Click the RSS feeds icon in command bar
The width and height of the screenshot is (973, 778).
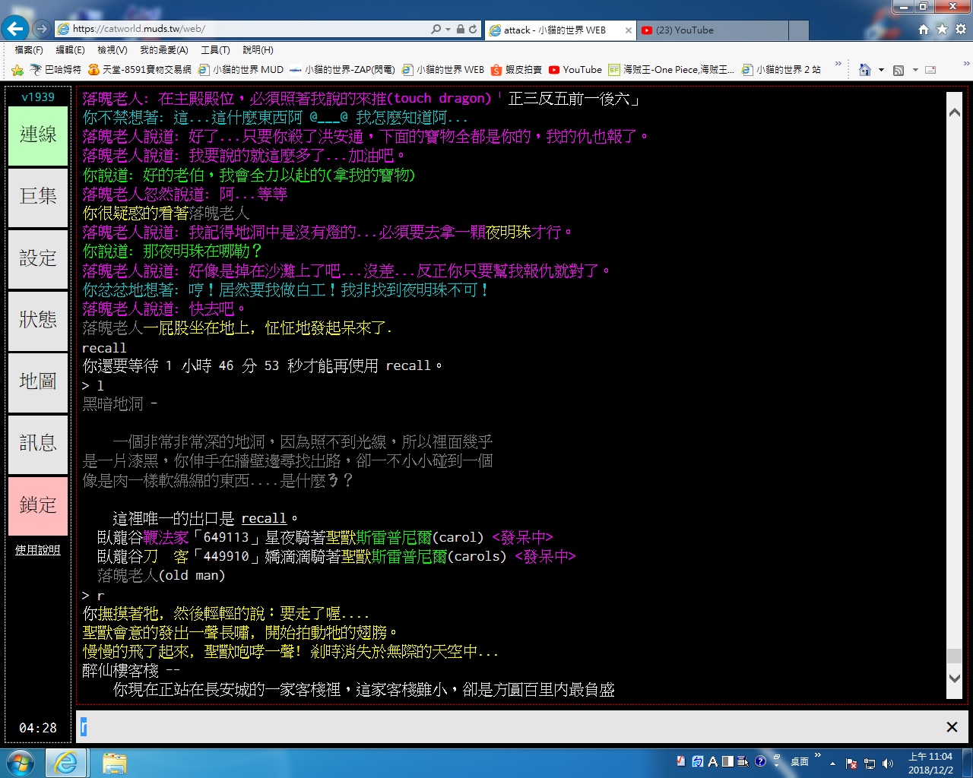click(x=899, y=70)
